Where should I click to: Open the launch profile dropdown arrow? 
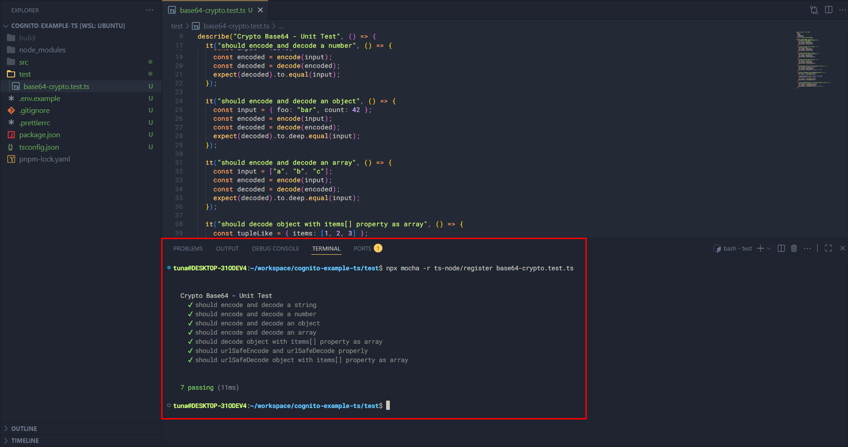[x=769, y=248]
